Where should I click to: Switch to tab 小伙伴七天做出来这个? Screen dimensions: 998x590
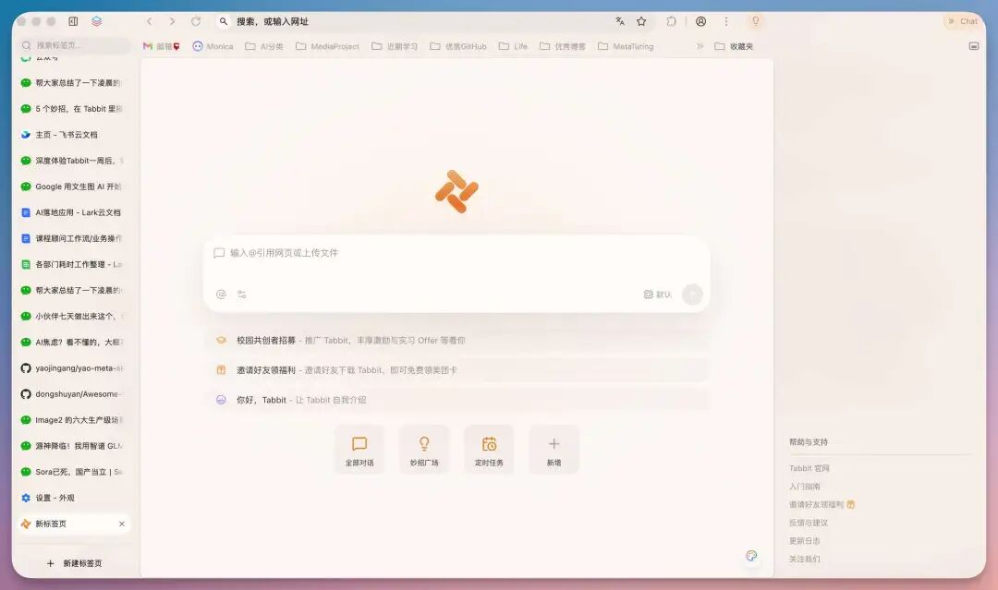pyautogui.click(x=75, y=316)
